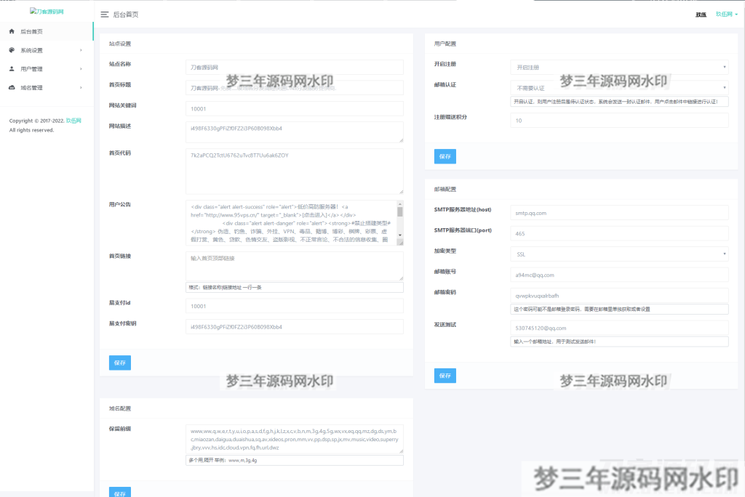
Task: Open the 邮箱认证 dropdown
Action: pos(619,88)
